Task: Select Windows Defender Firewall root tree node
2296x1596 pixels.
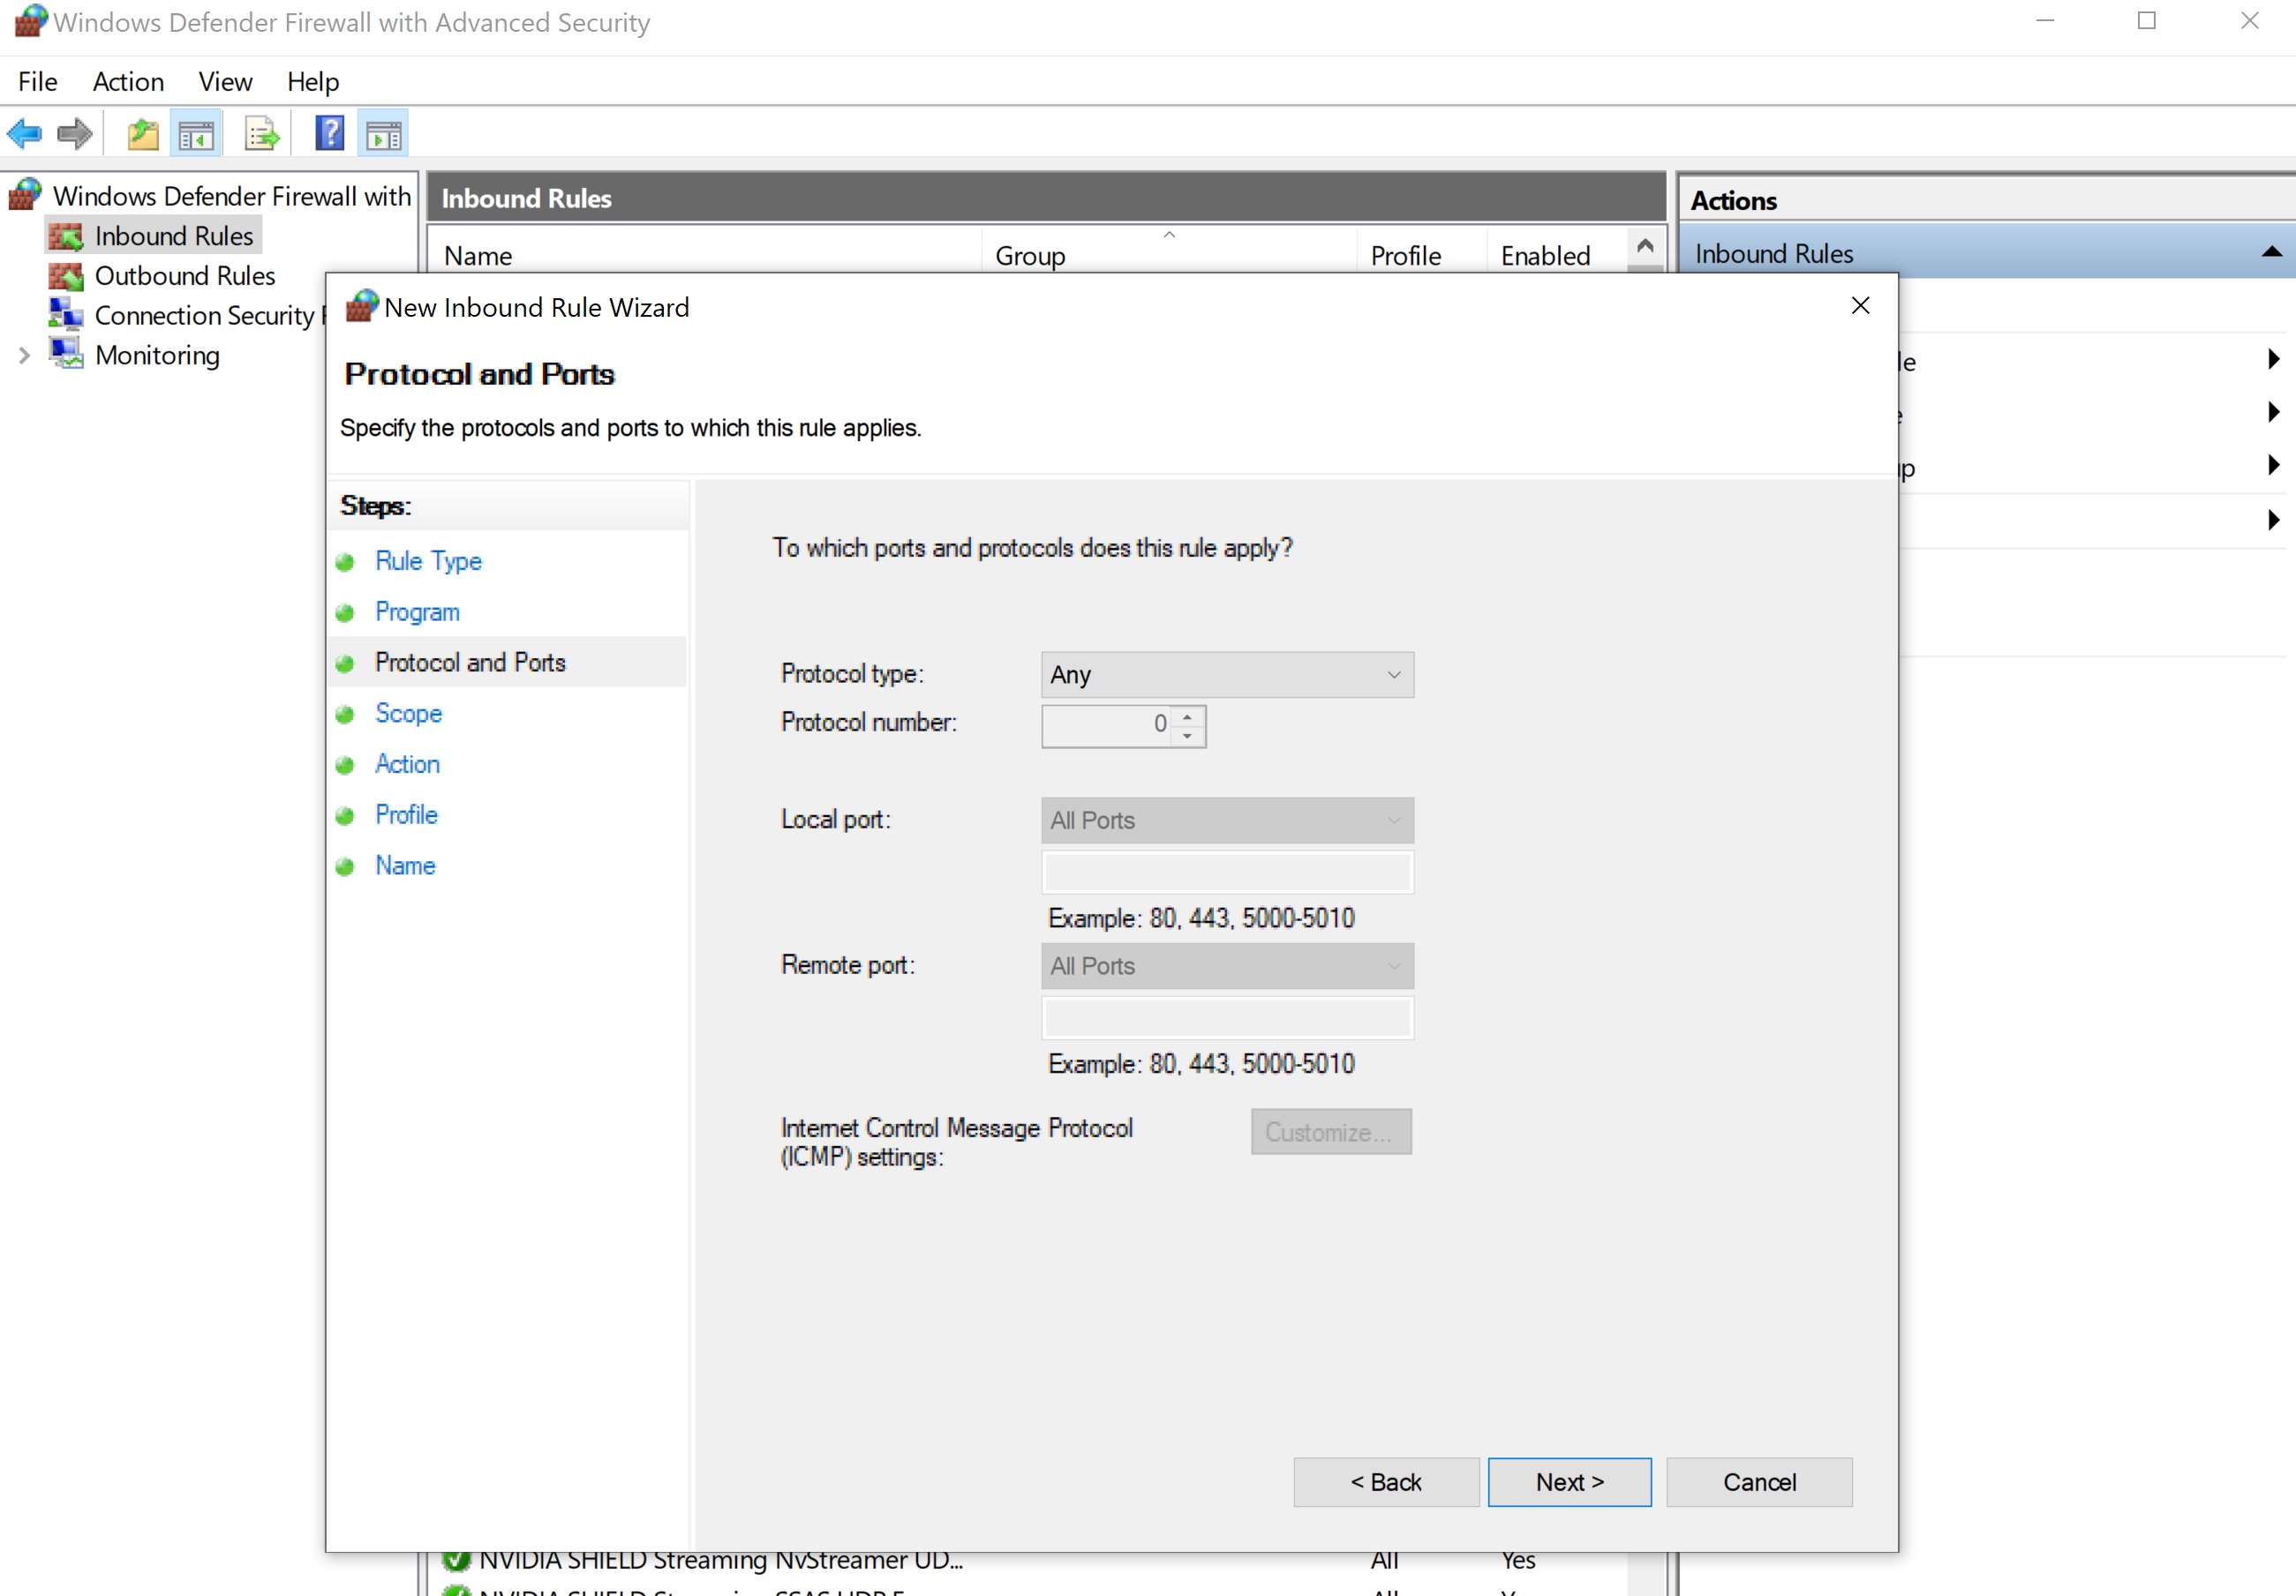Action: tap(231, 196)
